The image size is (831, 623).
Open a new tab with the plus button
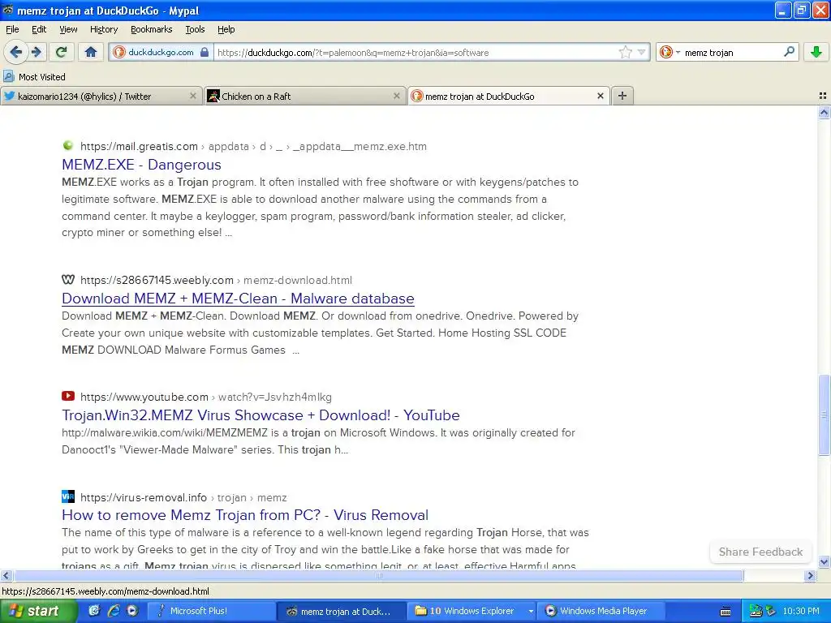(622, 96)
